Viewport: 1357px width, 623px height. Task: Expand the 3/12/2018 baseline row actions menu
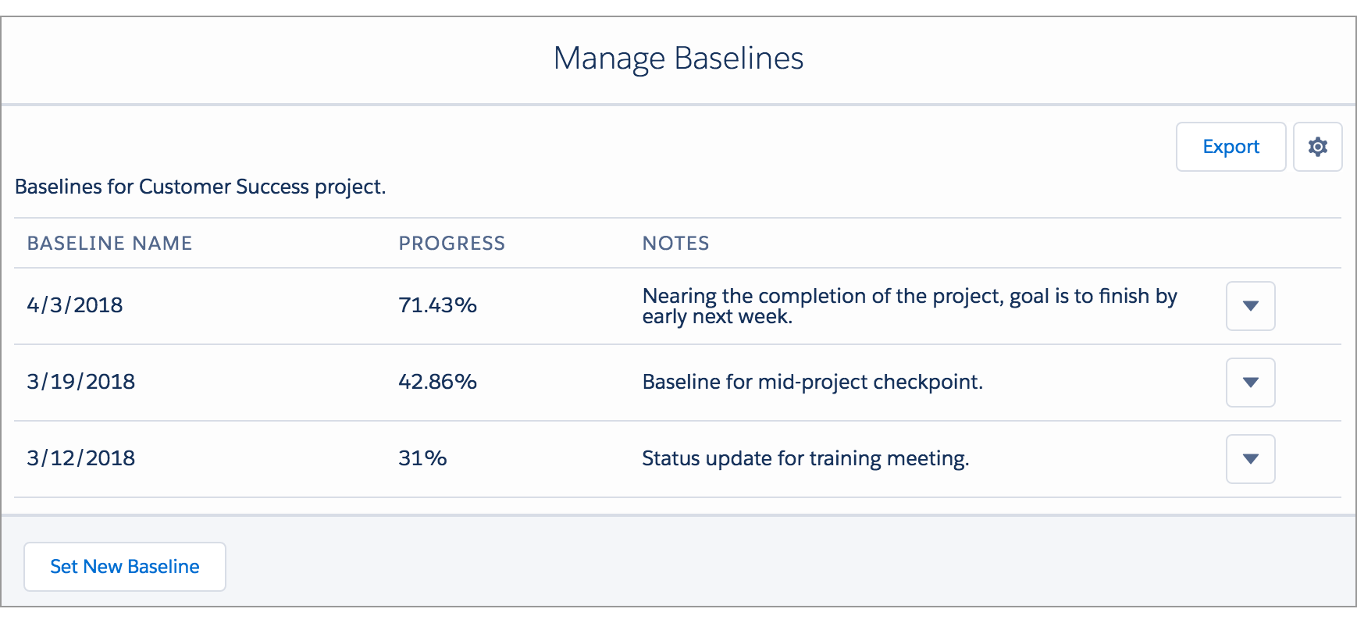click(x=1250, y=459)
